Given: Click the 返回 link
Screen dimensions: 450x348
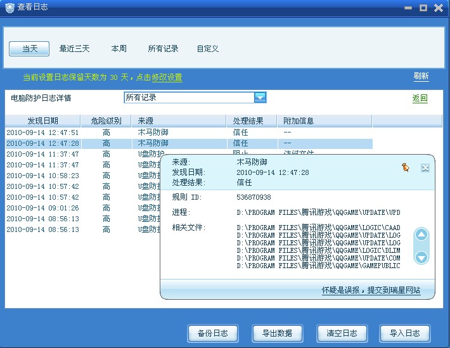Looking at the screenshot, I should point(420,98).
